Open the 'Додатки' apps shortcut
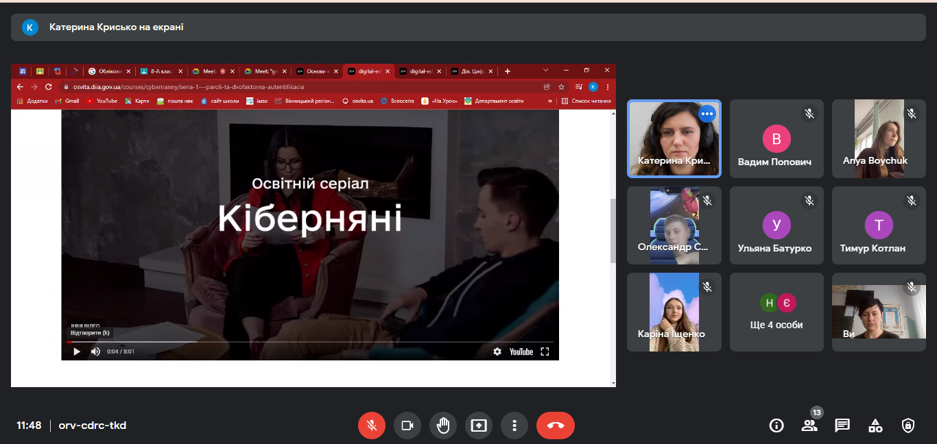This screenshot has height=444, width=937. pyautogui.click(x=32, y=101)
